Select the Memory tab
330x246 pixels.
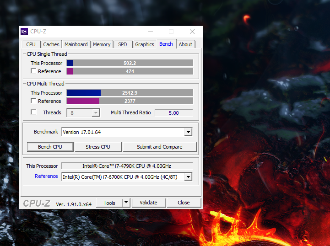[102, 44]
